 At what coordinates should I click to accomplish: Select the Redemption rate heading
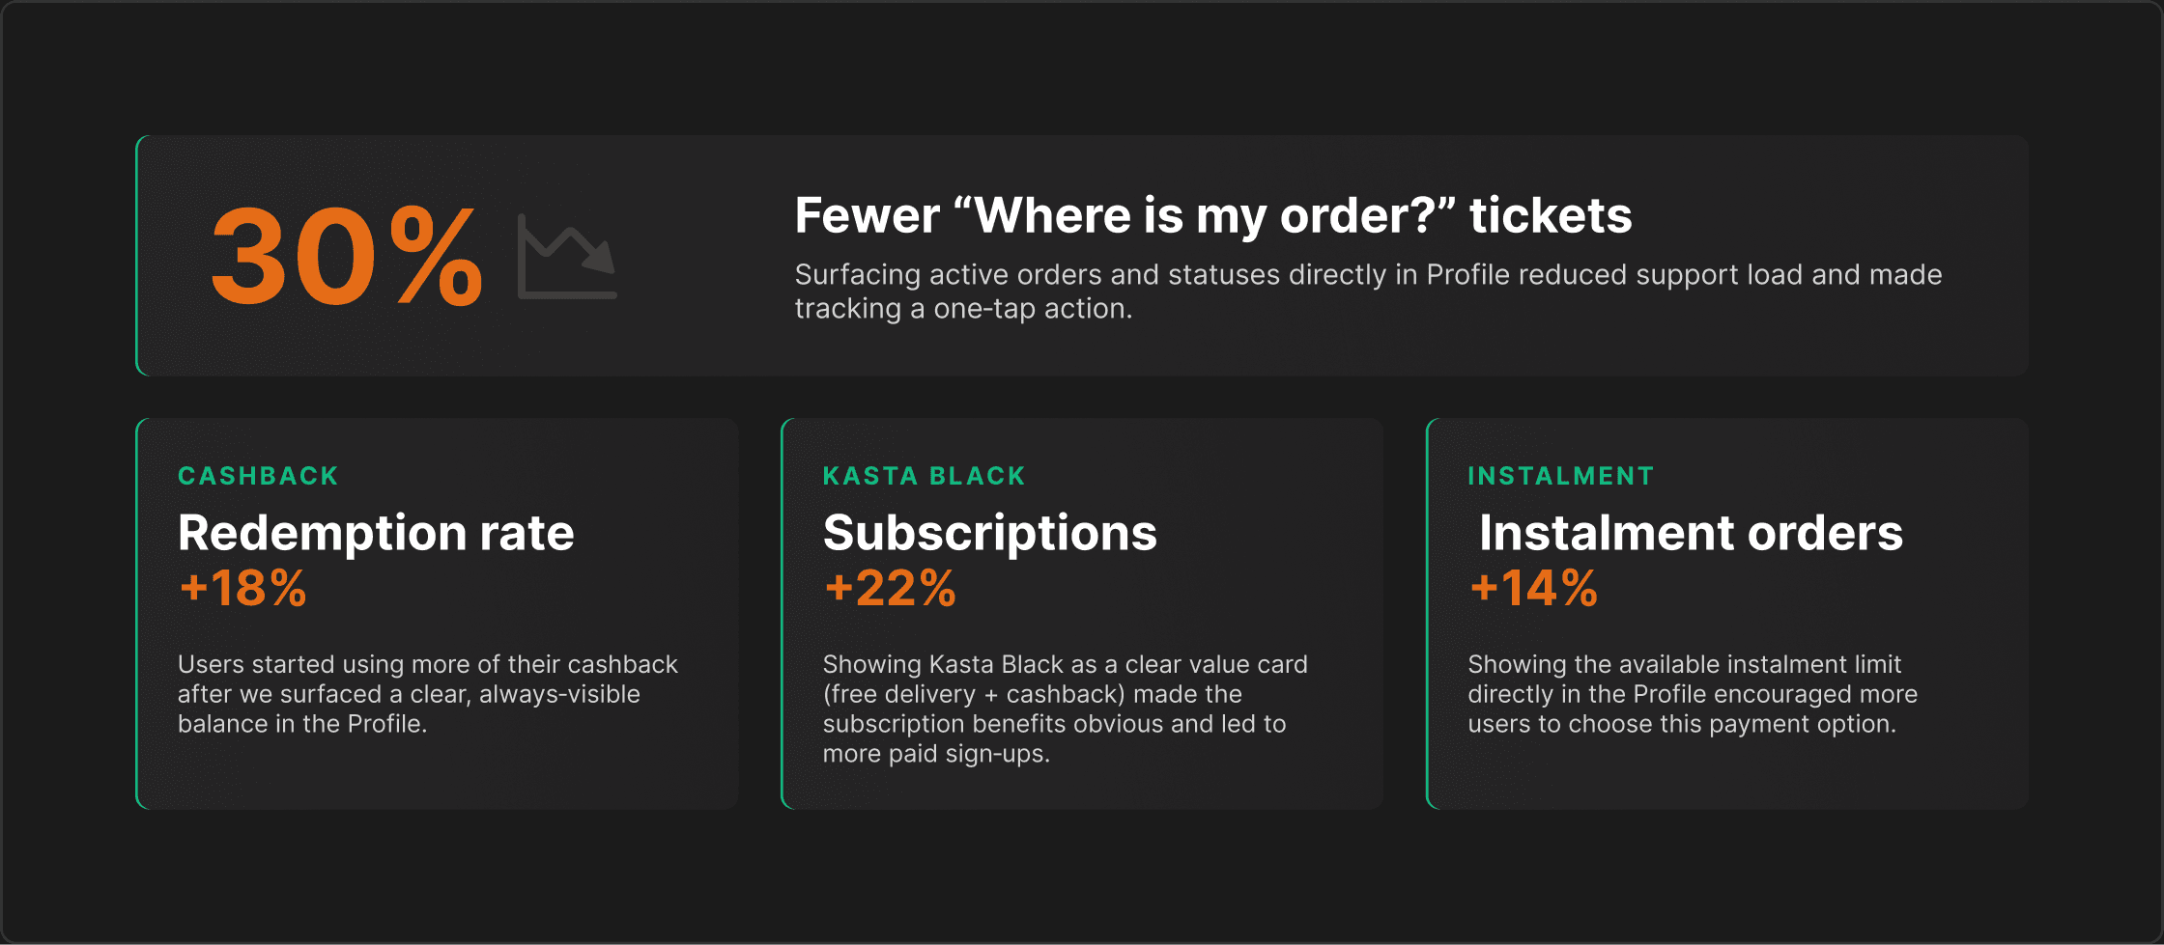click(x=376, y=533)
